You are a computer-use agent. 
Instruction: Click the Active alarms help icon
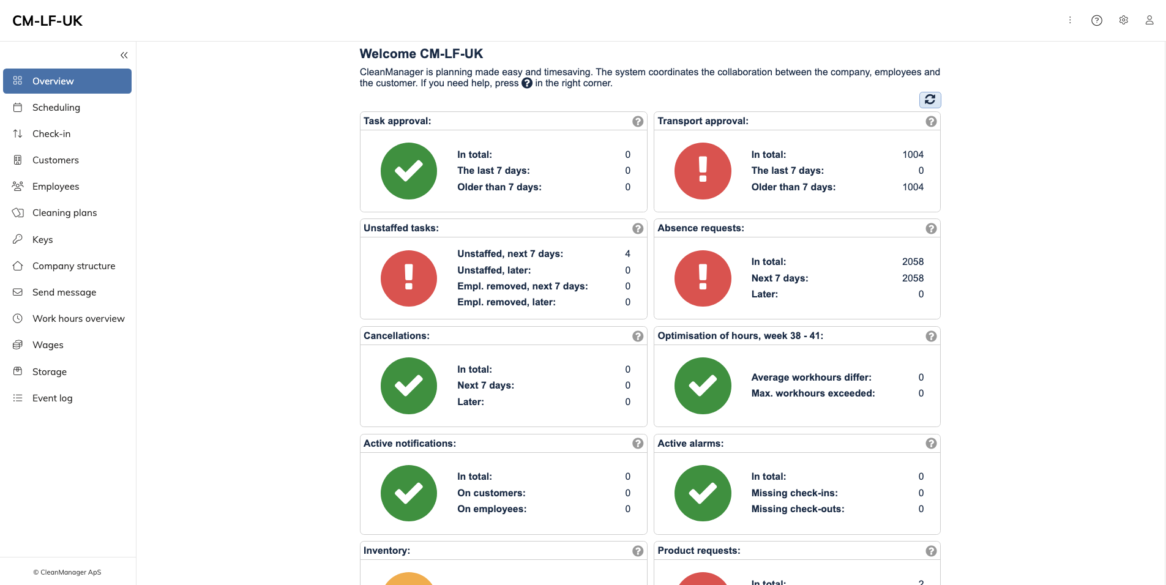[x=931, y=444]
